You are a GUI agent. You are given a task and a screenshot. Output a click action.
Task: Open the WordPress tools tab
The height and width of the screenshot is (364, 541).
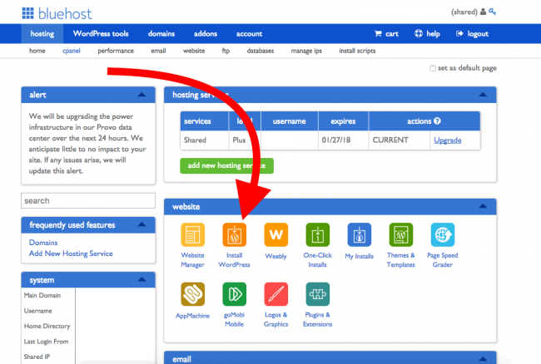point(101,34)
